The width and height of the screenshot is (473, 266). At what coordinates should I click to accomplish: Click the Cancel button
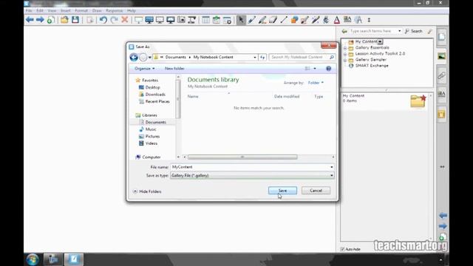coord(316,191)
